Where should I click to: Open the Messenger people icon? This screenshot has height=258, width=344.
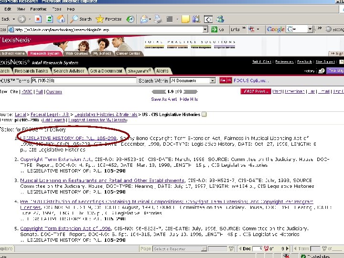(x=220, y=19)
